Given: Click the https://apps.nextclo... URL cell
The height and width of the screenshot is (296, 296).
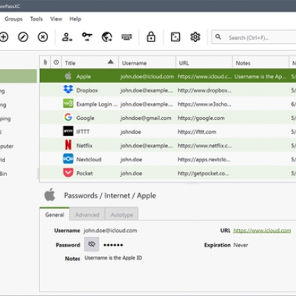Looking at the screenshot, I should click(204, 159).
